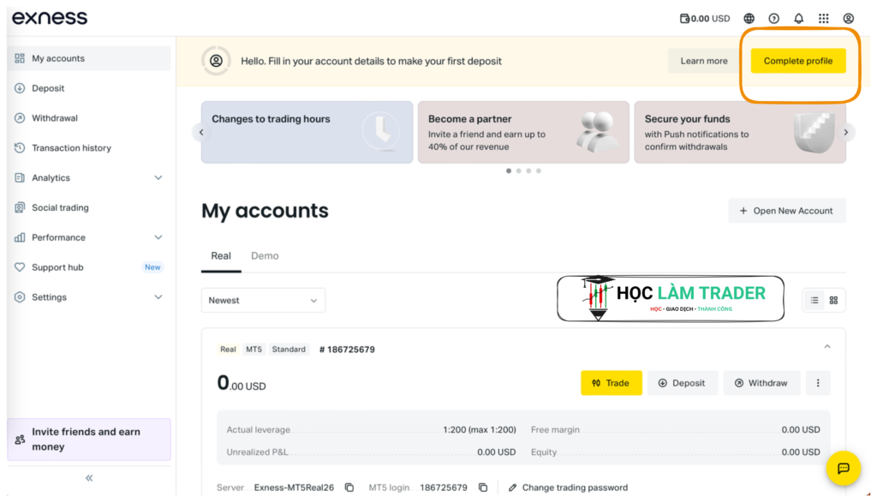Switch to the Demo tab

coord(265,256)
